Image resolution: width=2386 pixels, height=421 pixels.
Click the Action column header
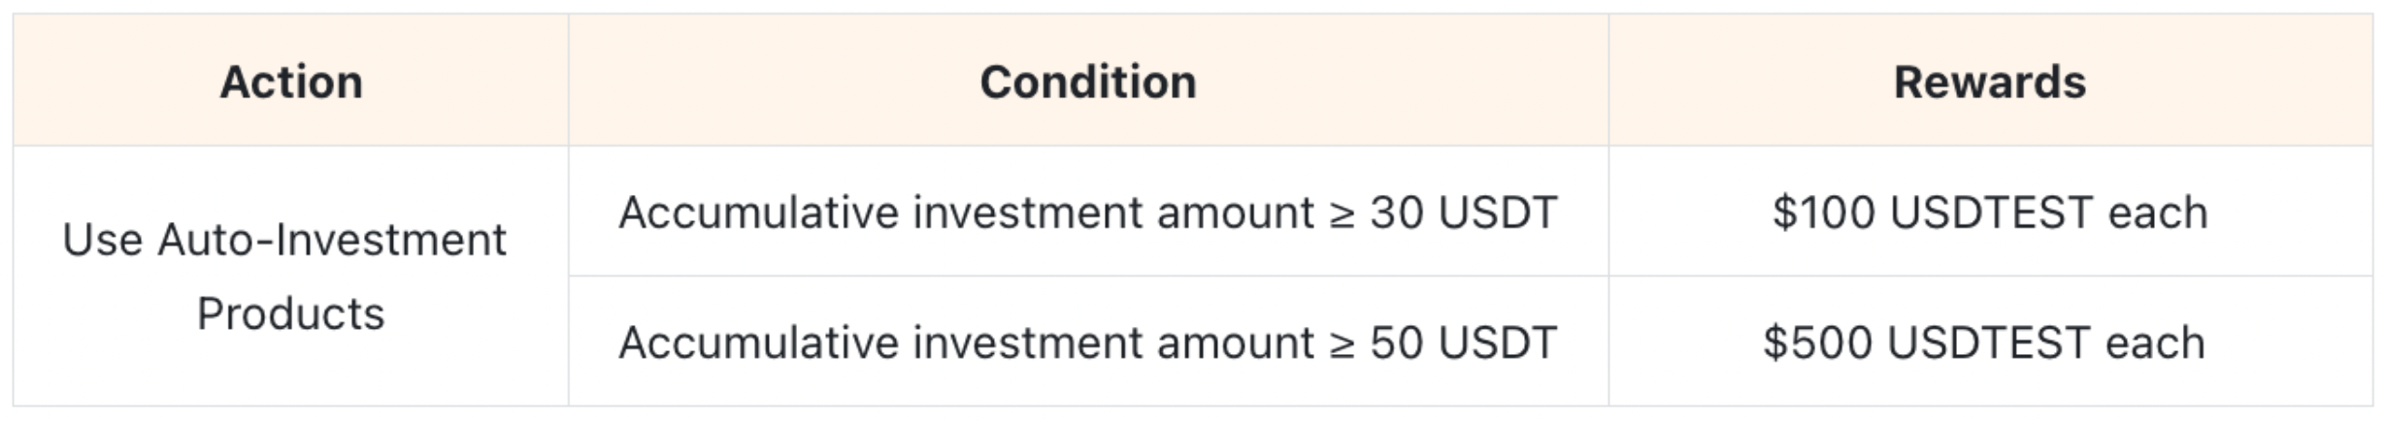click(291, 82)
